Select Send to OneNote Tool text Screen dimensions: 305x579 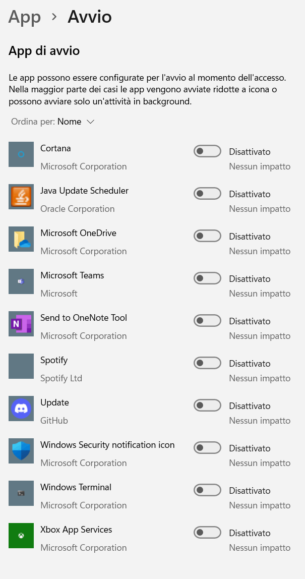84,318
